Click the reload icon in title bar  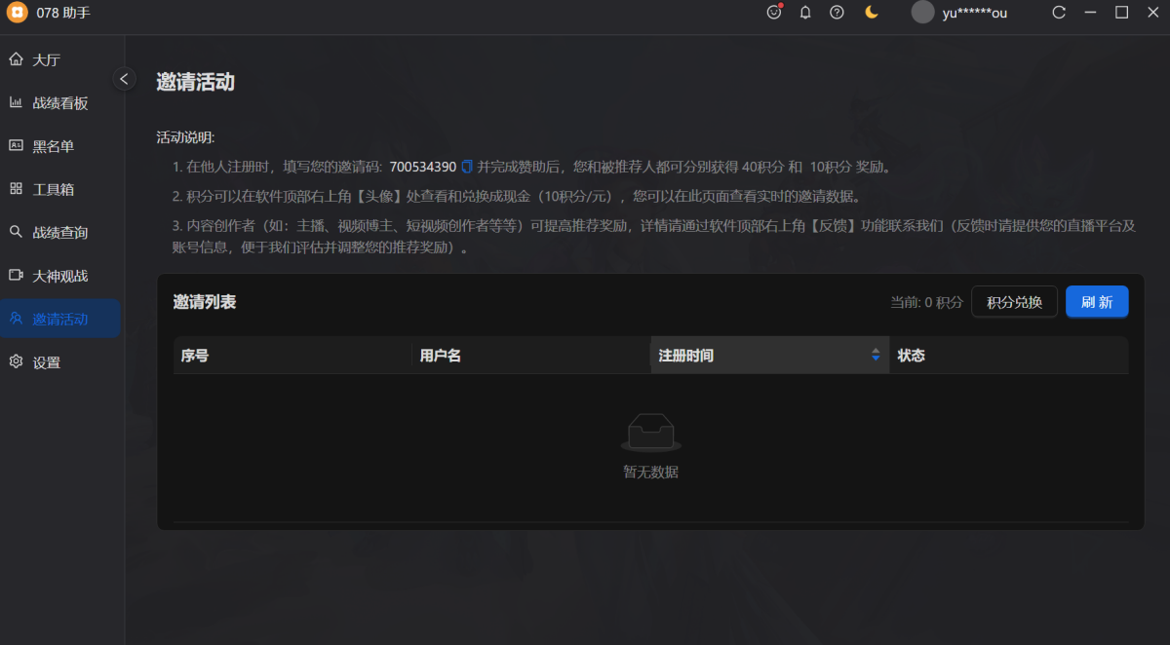(1059, 13)
